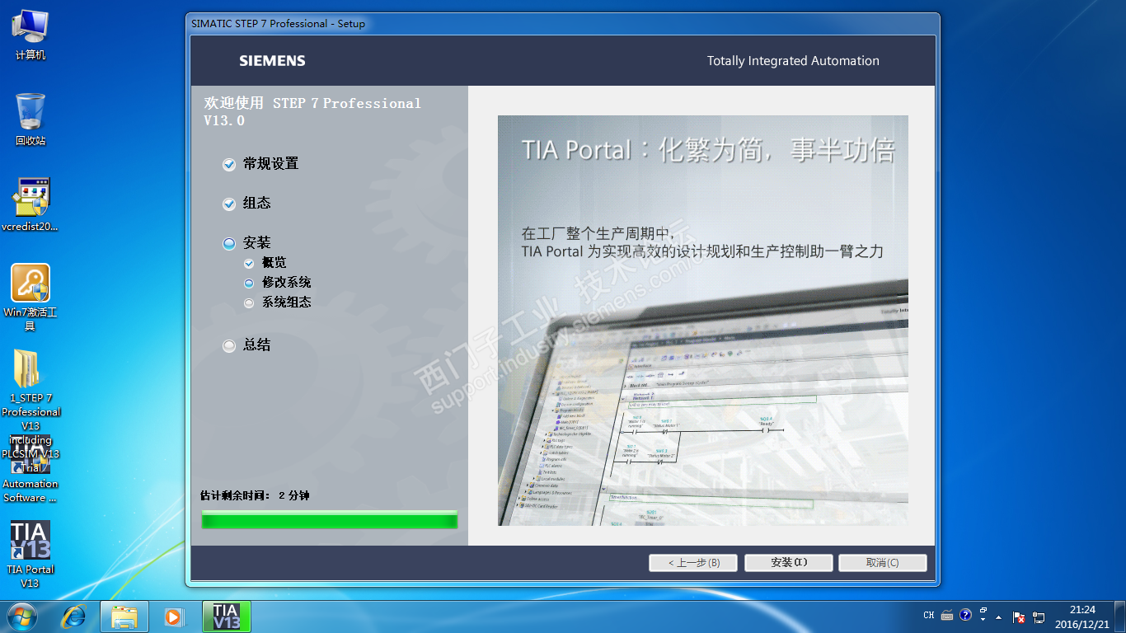Open the Windows Start menu

[21, 616]
